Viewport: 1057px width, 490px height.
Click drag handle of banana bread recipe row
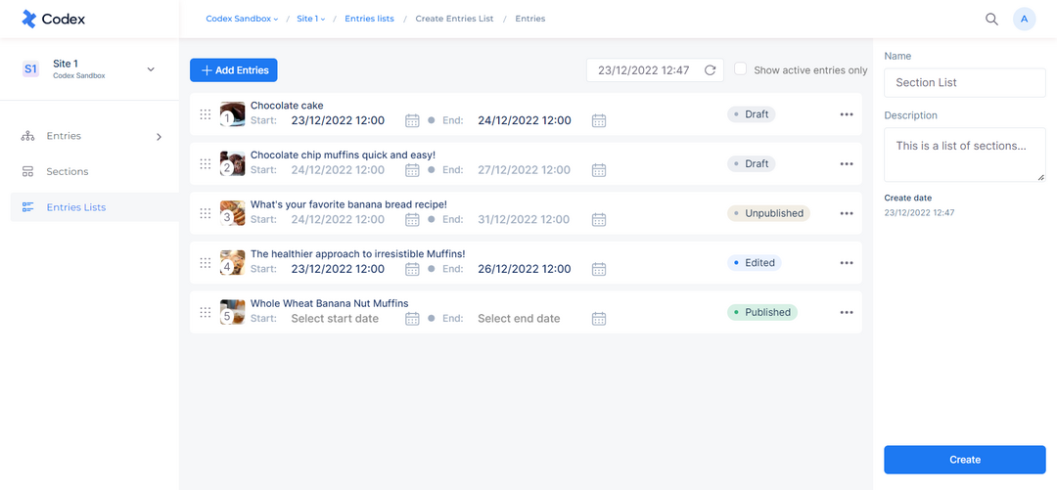[206, 213]
